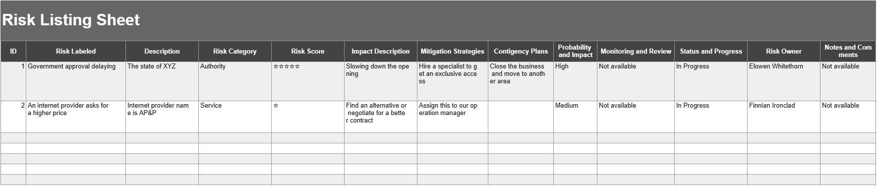Select the cell containing Elowen Whitethorn
The width and height of the screenshot is (877, 187).
coord(784,81)
